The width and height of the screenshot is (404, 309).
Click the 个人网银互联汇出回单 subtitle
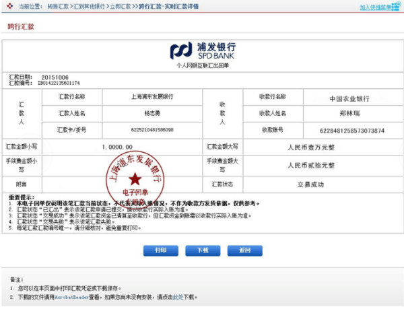pyautogui.click(x=203, y=66)
